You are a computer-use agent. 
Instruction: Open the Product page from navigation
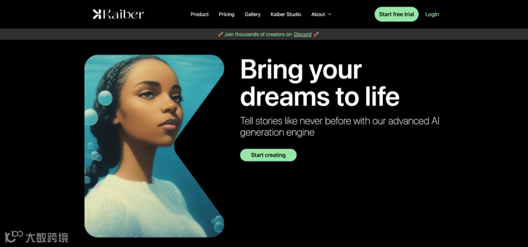[x=199, y=14]
